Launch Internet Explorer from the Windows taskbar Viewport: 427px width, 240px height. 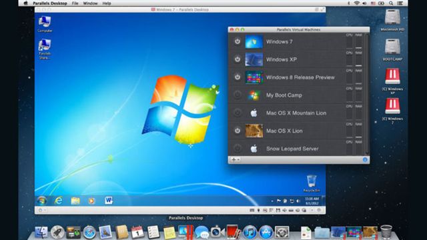58,201
